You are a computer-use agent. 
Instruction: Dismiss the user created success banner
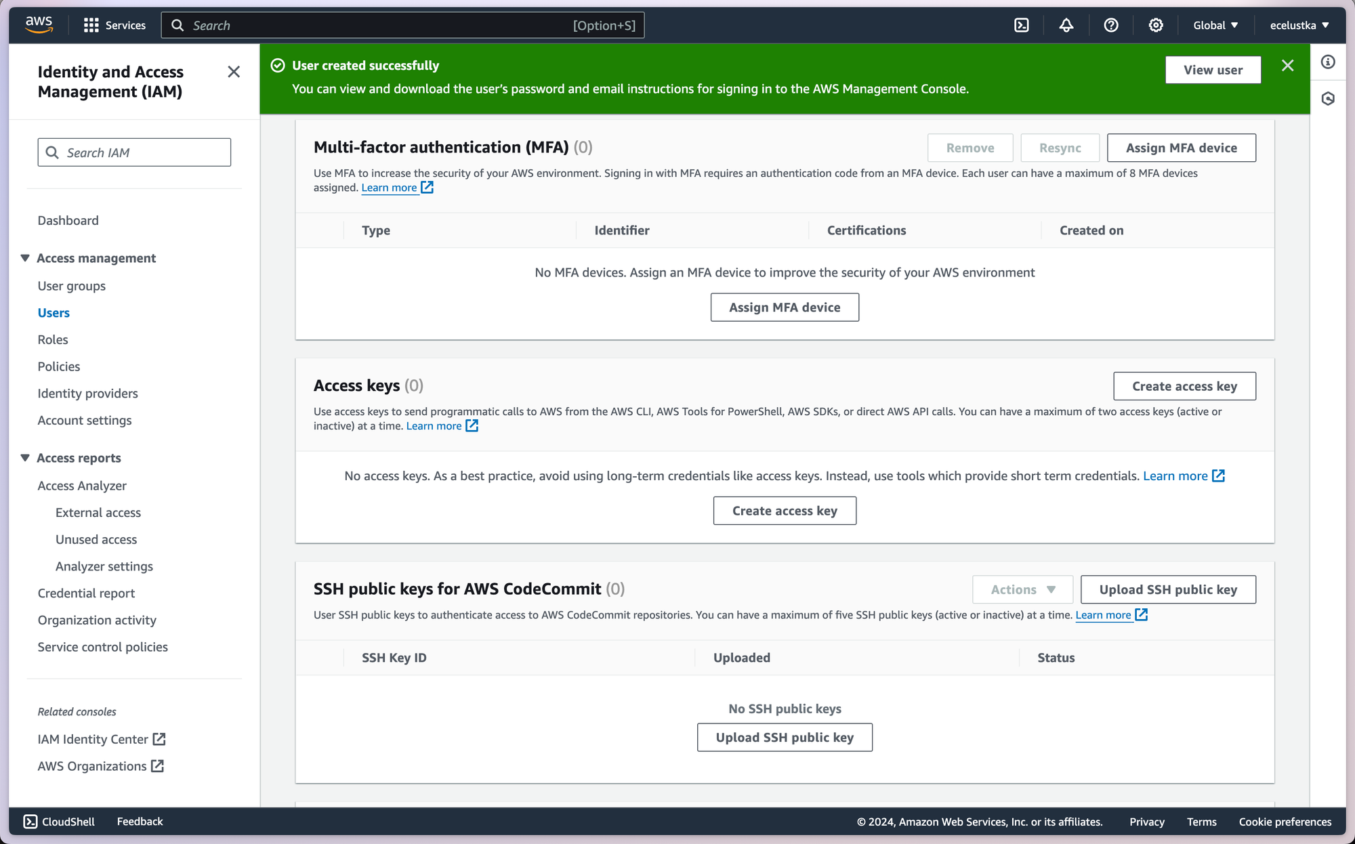click(x=1287, y=66)
